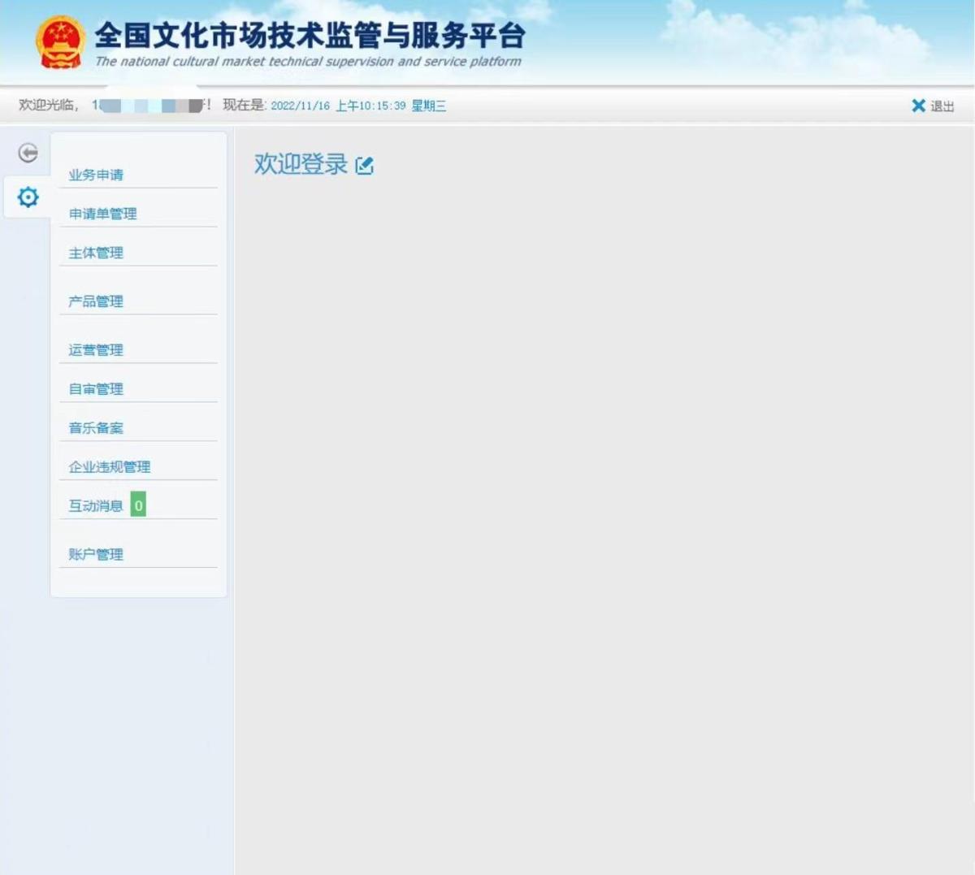This screenshot has height=875, width=975.
Task: Click the 全国文化市场技术监管与服务平台 title
Action: (310, 36)
